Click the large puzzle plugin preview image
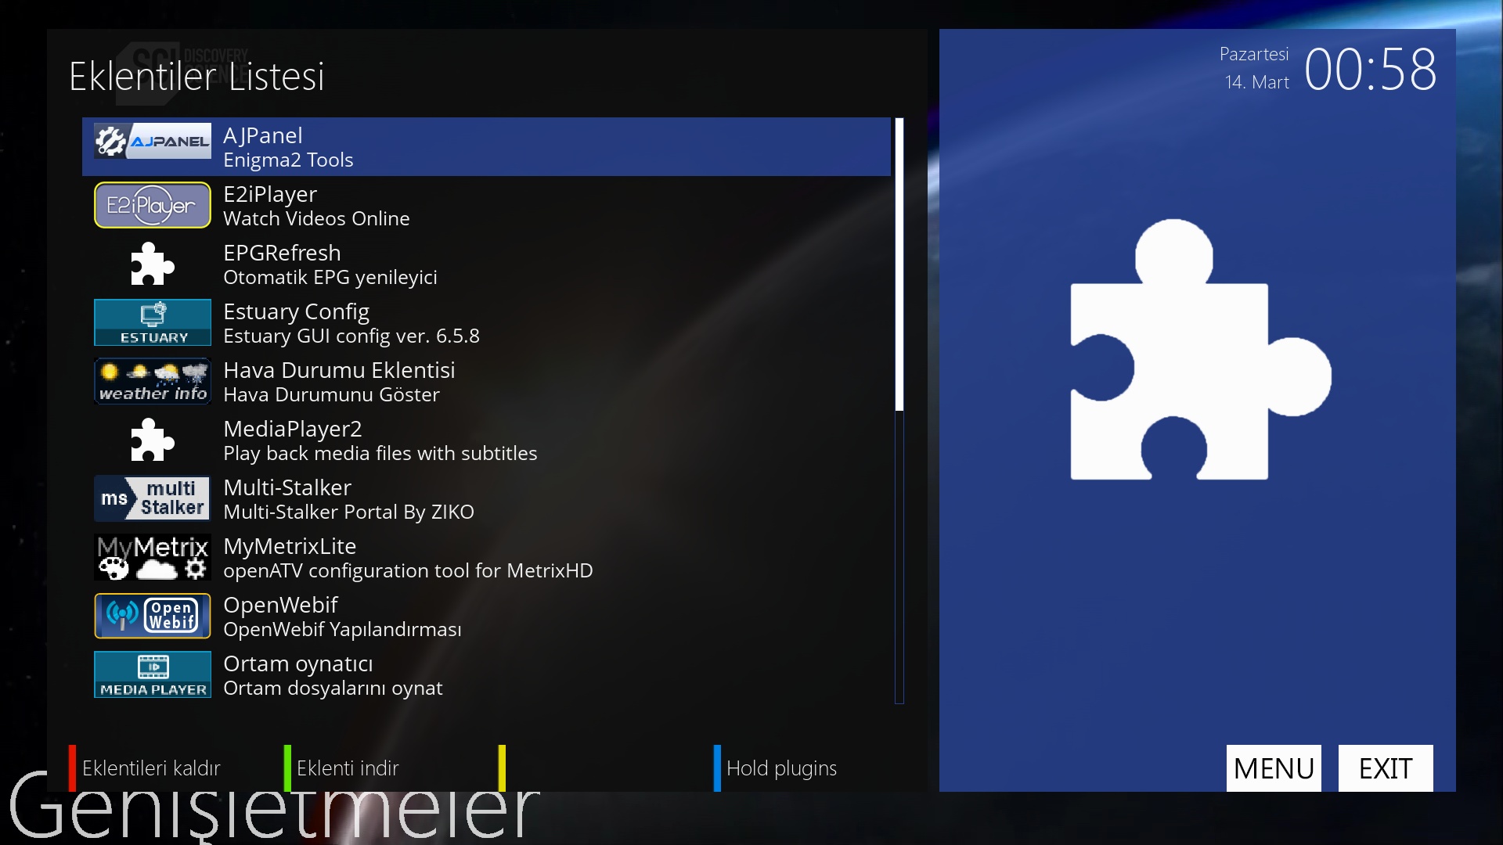 [x=1200, y=350]
